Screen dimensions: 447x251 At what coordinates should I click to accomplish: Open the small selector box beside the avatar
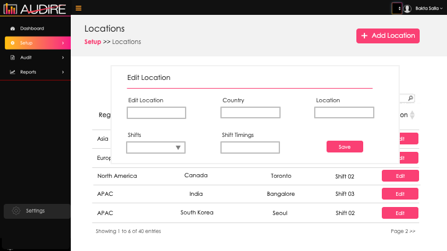pos(397,8)
